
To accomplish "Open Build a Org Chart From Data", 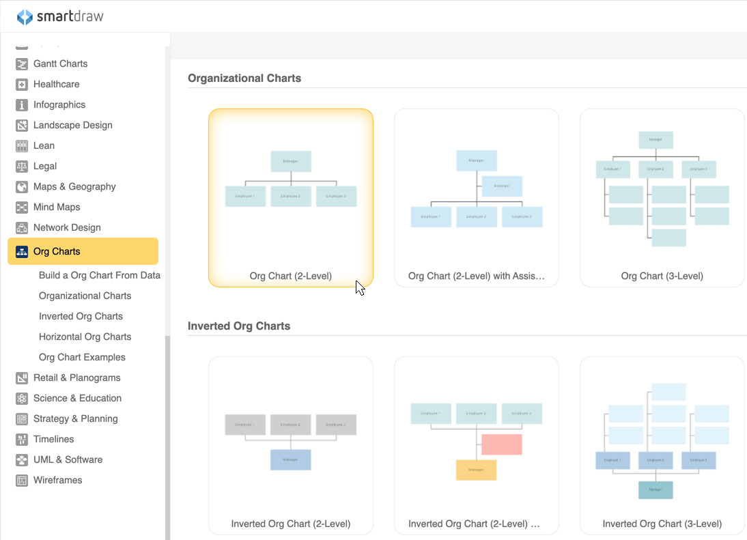I will click(99, 275).
